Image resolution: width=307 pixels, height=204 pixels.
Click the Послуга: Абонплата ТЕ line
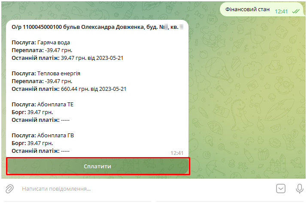pyautogui.click(x=43, y=104)
